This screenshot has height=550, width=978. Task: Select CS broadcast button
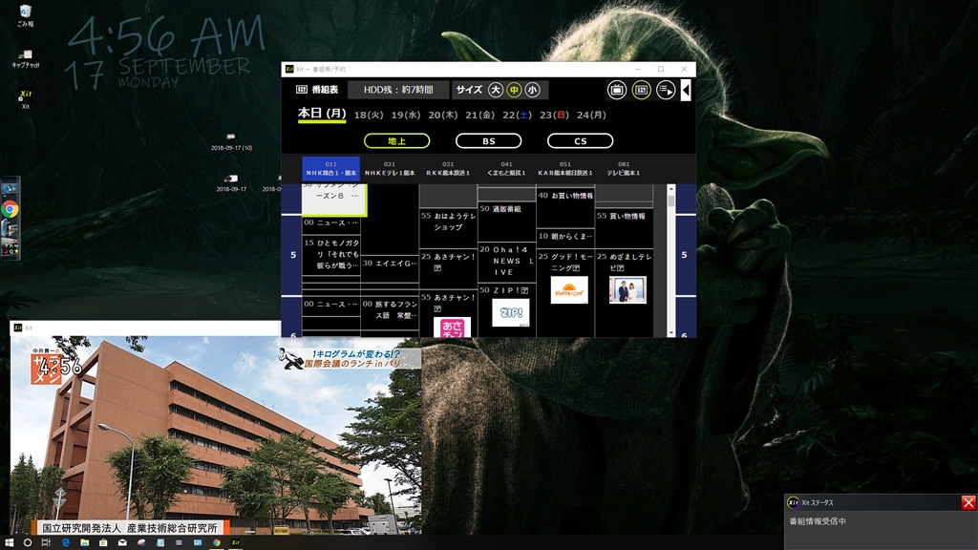(x=580, y=141)
